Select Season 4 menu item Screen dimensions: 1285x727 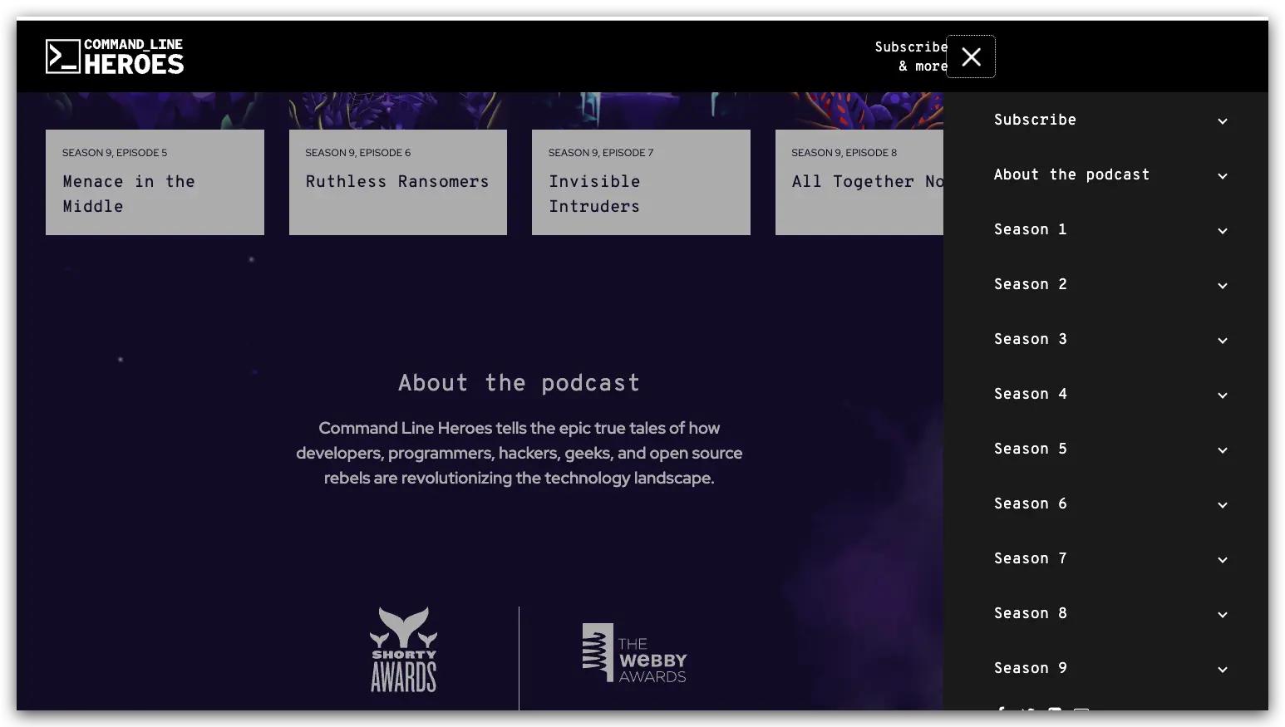point(1031,394)
